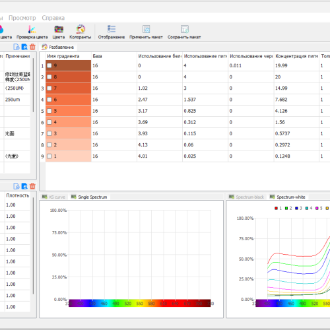Select row header number 9
This screenshot has width=330, height=330.
click(42, 156)
